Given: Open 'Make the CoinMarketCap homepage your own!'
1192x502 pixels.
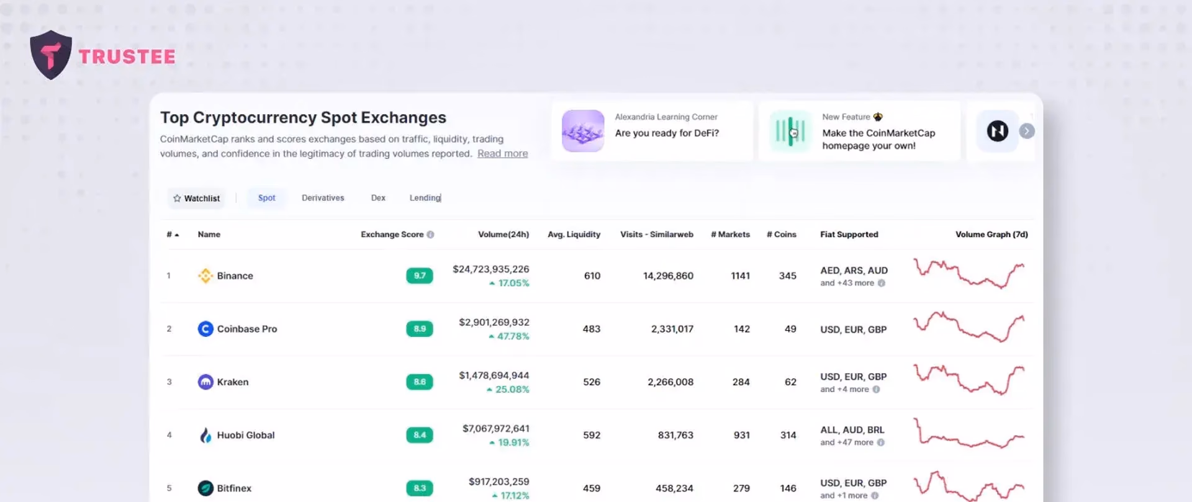Looking at the screenshot, I should pyautogui.click(x=878, y=139).
